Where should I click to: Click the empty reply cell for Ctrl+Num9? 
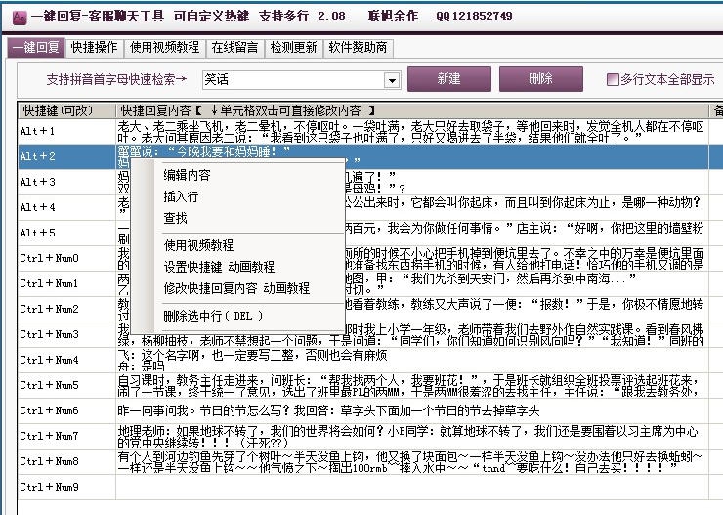411,487
